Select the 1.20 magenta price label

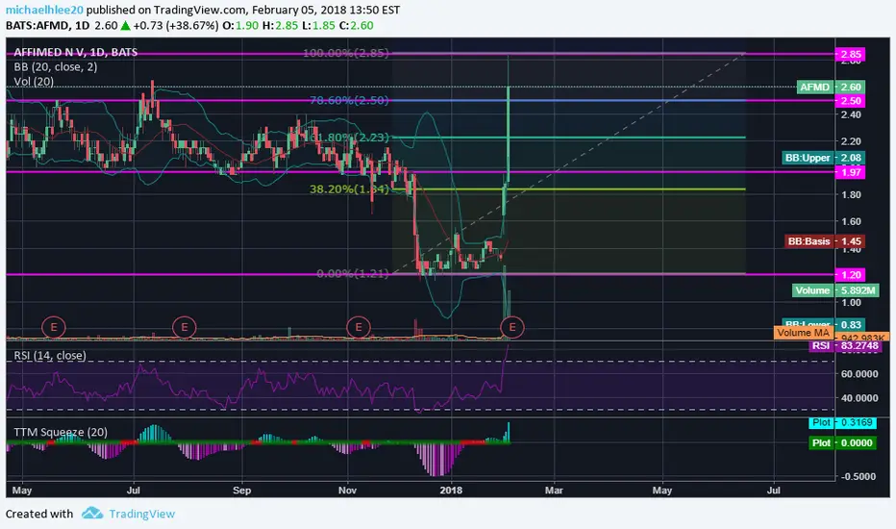click(x=850, y=274)
